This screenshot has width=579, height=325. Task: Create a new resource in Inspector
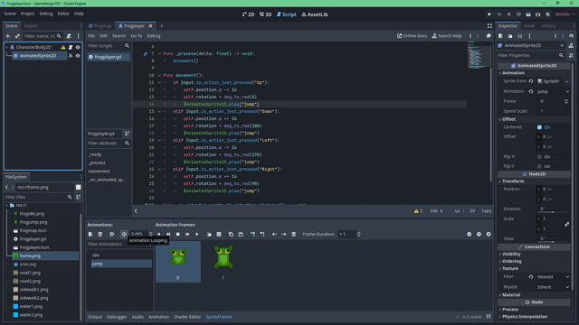coord(500,36)
